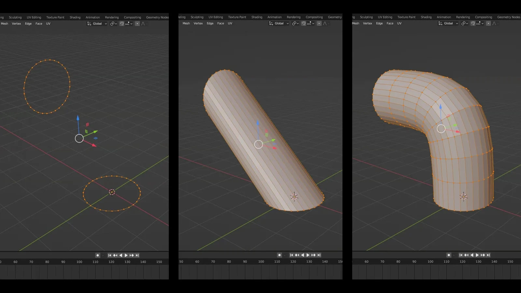Open the Edge menu in middle viewport

point(210,23)
